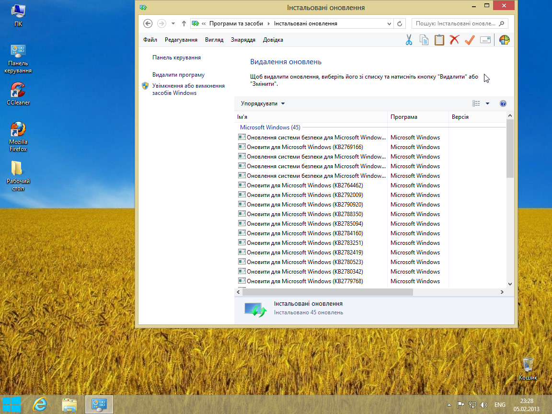Open the Вигляд menu
Viewport: 552px width, 414px height.
click(214, 40)
